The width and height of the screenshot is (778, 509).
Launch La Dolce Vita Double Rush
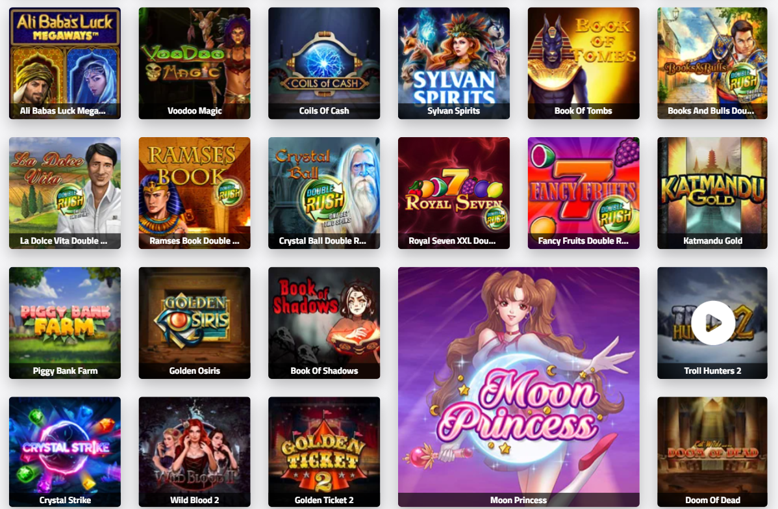click(x=65, y=193)
